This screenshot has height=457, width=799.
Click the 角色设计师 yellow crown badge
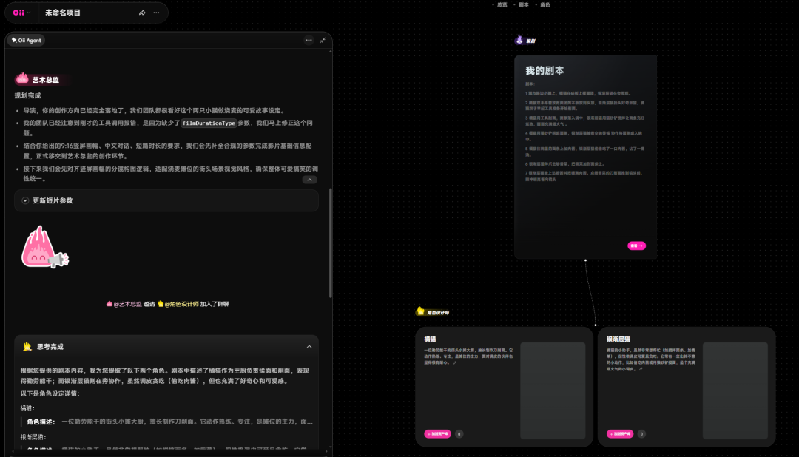click(x=433, y=311)
